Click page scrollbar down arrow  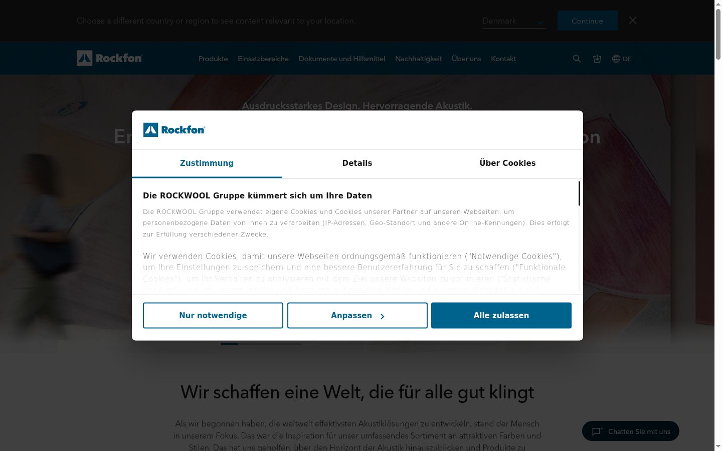[718, 446]
